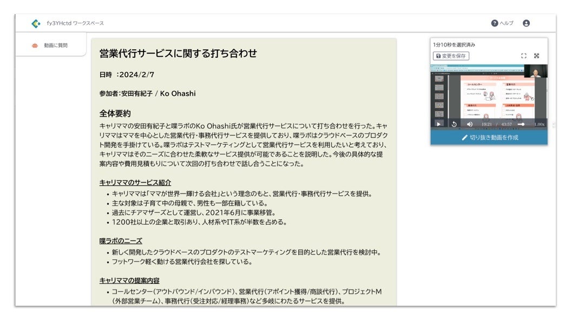Open the user account profile icon
This screenshot has width=571, height=320.
pos(526,23)
